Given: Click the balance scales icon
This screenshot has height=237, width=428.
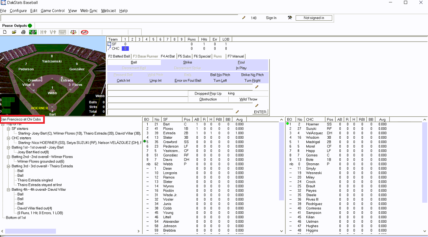Looking at the screenshot, I should point(73,32).
